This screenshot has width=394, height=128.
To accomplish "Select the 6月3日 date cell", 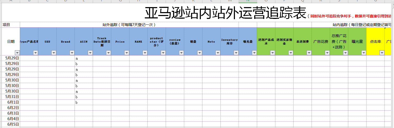I will coord(11,113).
